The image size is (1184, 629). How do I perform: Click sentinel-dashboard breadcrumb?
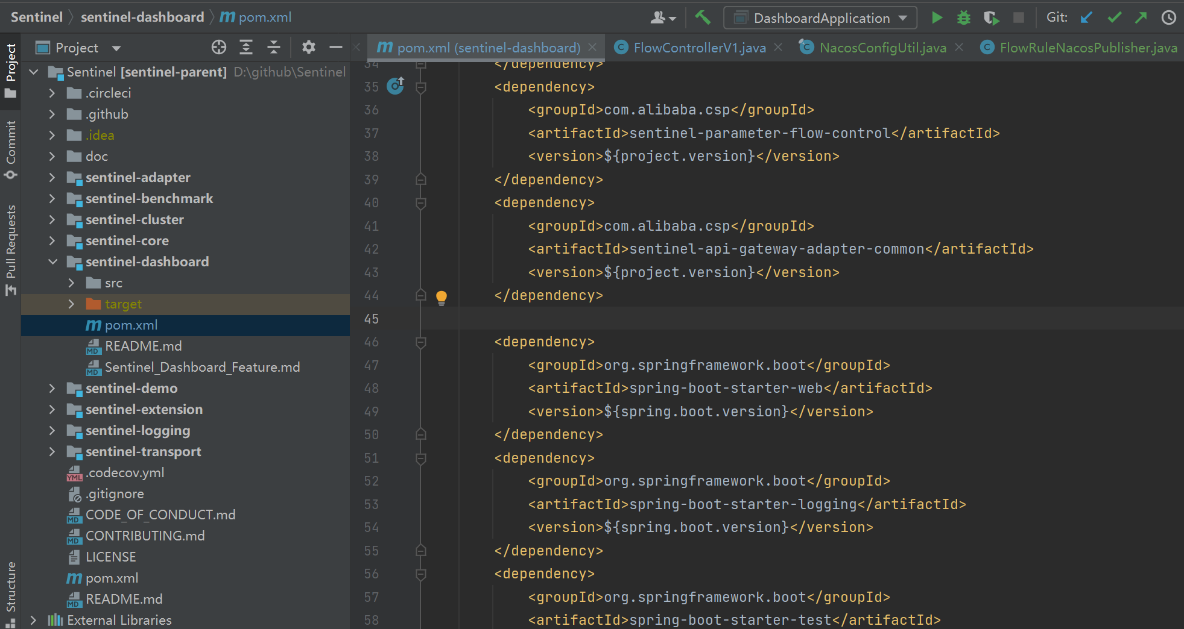pos(142,17)
